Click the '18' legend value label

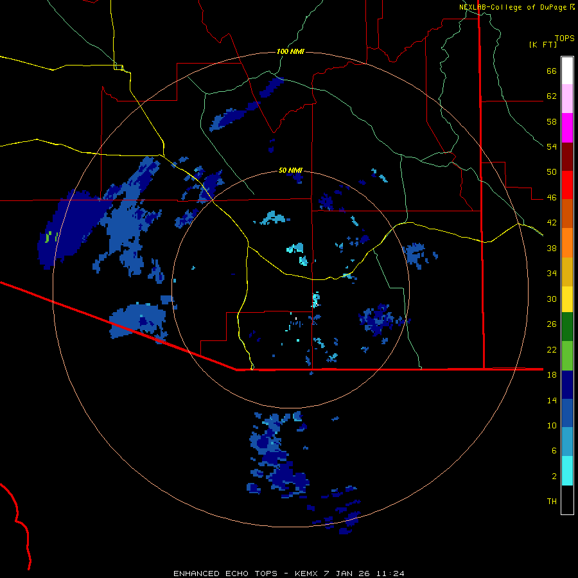click(552, 375)
